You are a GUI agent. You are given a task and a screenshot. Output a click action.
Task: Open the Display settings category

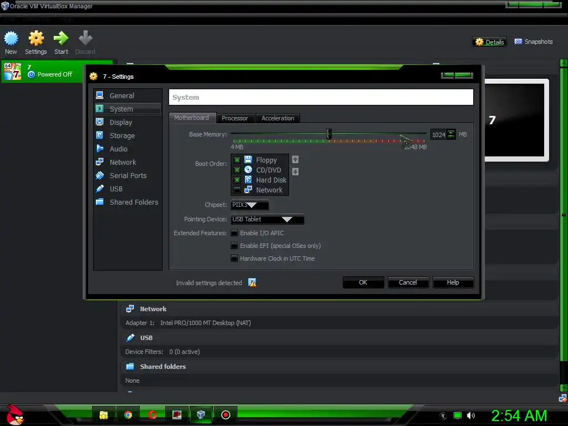coord(128,123)
